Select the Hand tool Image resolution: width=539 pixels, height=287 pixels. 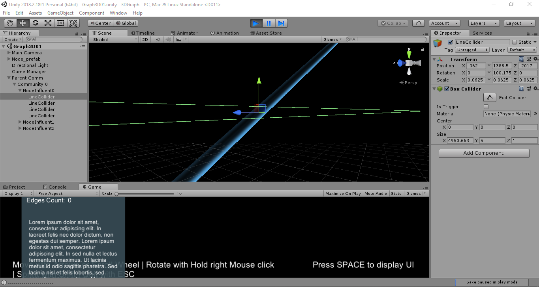tap(10, 23)
